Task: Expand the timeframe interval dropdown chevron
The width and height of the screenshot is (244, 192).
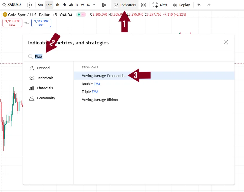Action: click(x=94, y=5)
